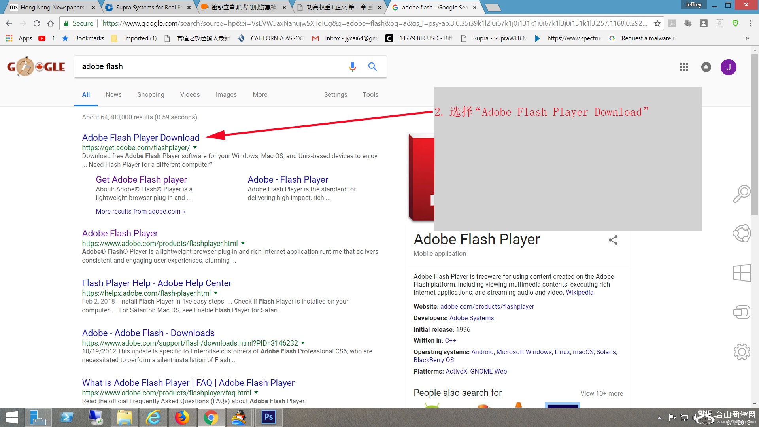Open the Settings search menu

(x=336, y=94)
